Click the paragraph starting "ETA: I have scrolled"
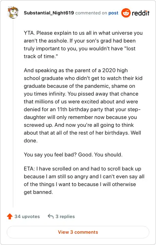 click(x=84, y=180)
